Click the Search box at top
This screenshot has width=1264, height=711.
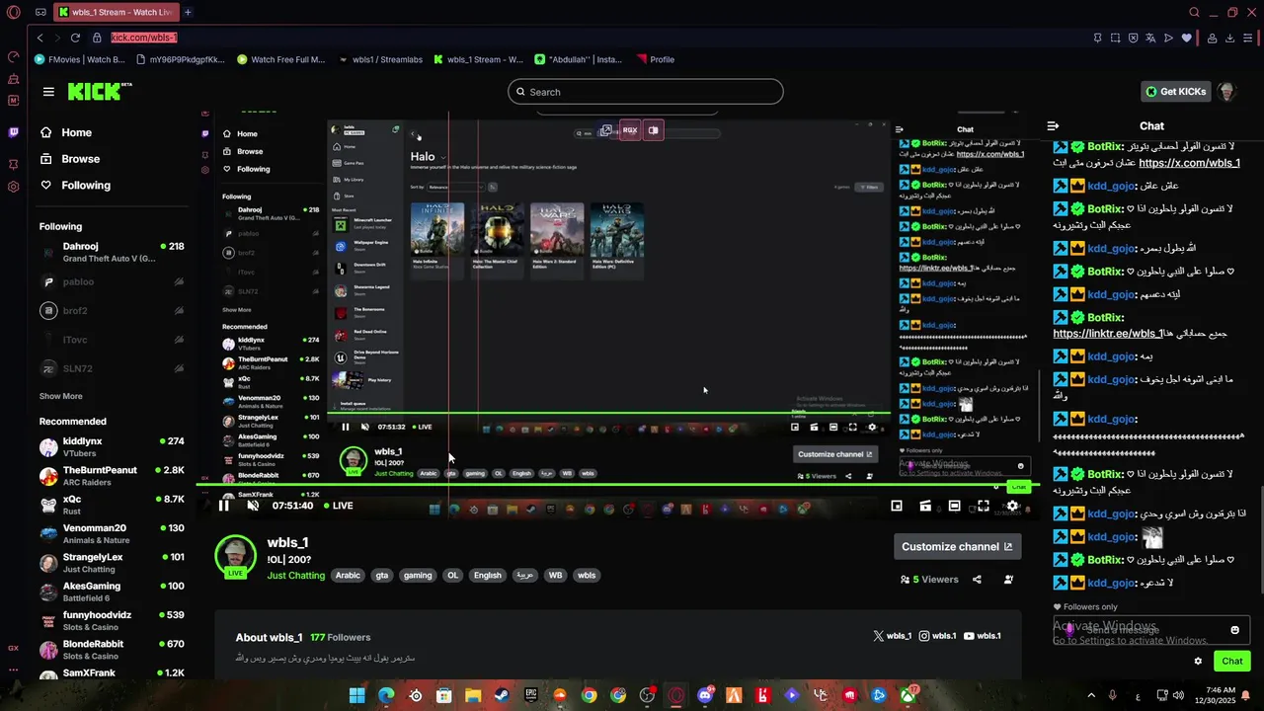point(646,92)
